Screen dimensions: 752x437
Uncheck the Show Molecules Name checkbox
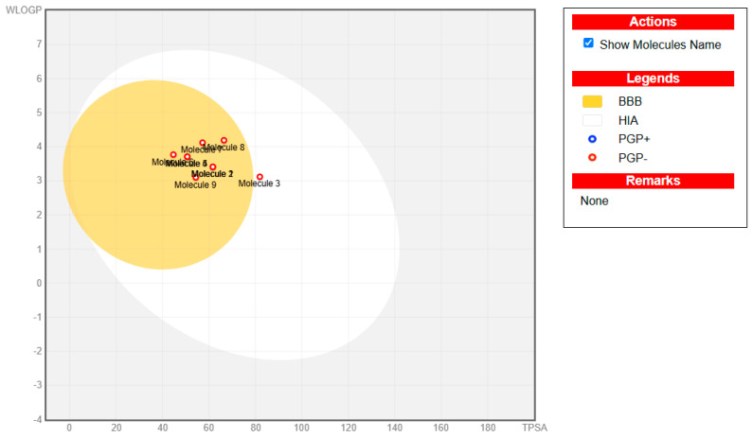pos(588,44)
